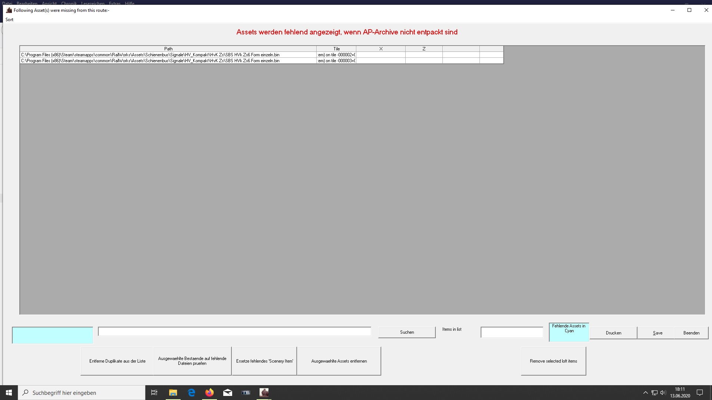Screen dimensions: 712x400
Task: Switch to the Train Simulator taskbar icon
Action: point(246,393)
